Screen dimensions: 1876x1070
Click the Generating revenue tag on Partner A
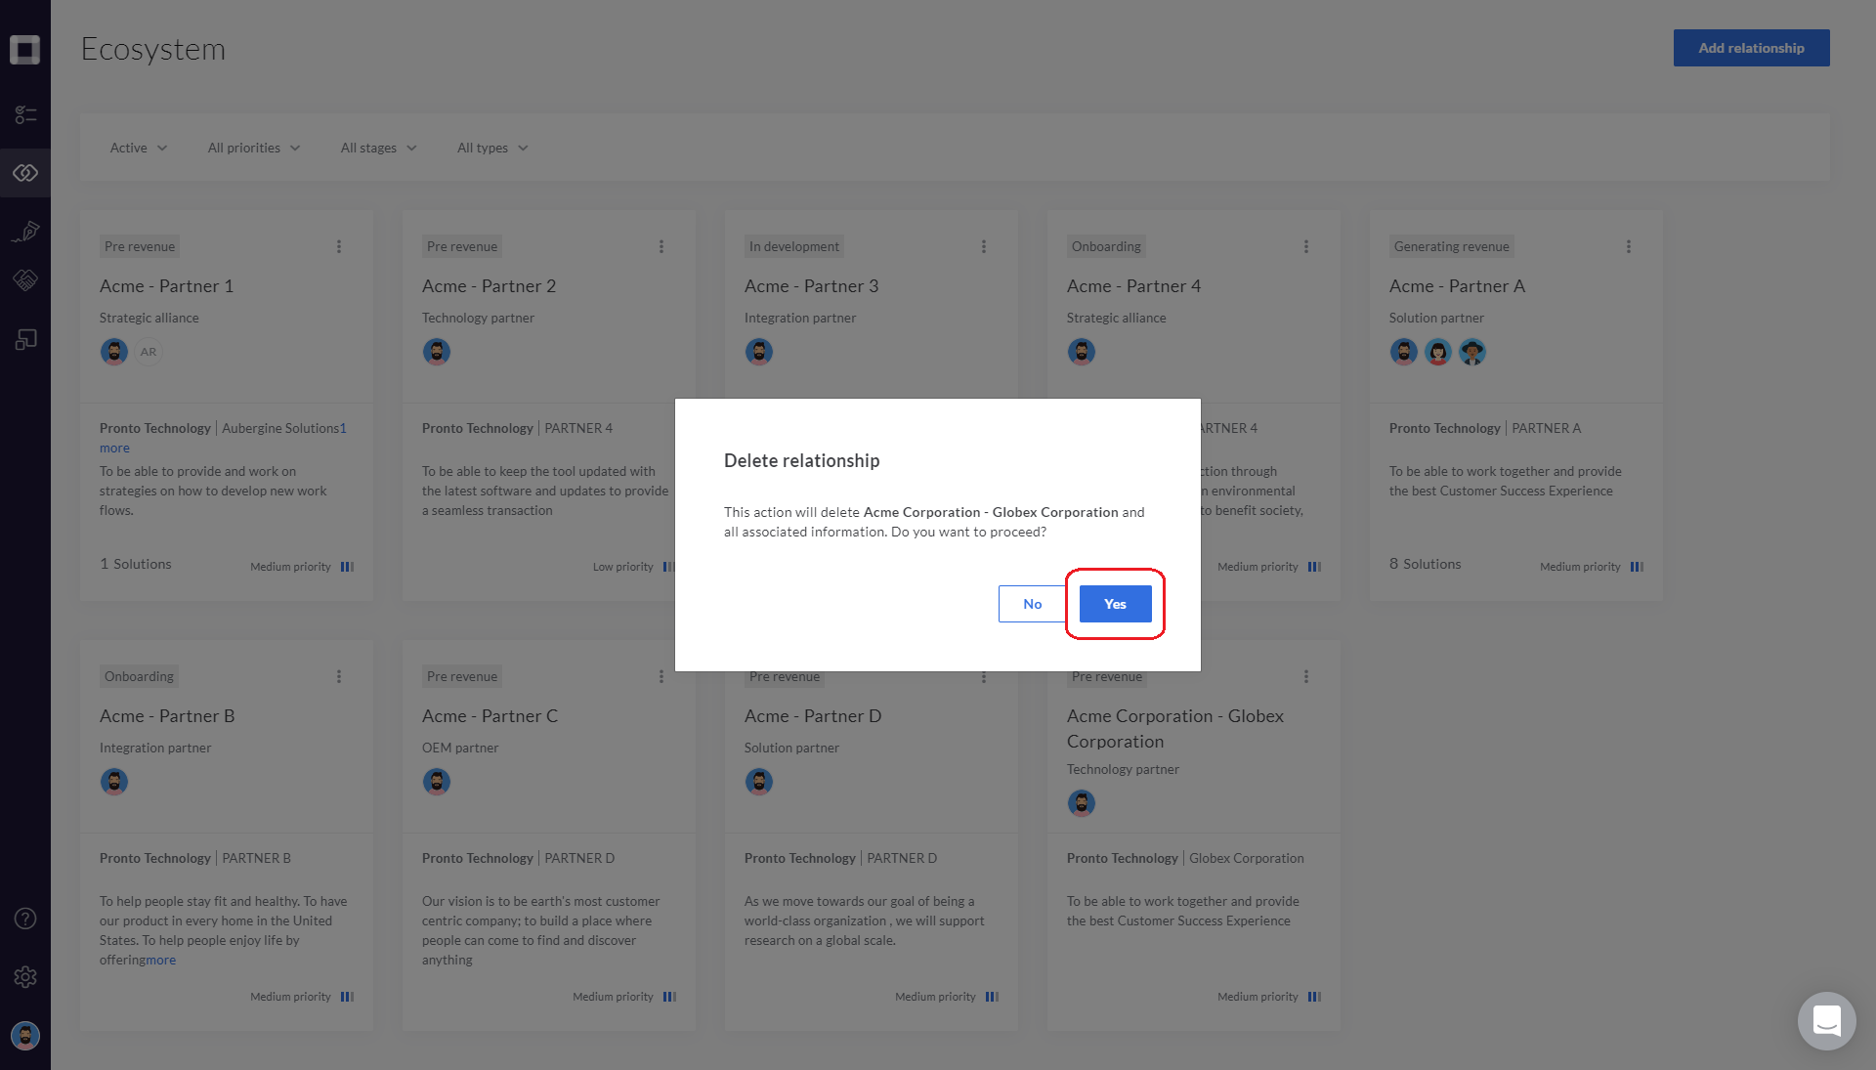[x=1452, y=246]
